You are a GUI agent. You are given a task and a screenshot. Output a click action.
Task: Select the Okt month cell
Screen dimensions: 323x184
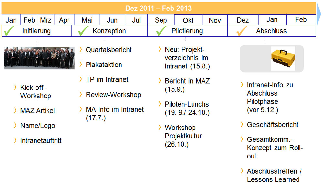pos(188,20)
